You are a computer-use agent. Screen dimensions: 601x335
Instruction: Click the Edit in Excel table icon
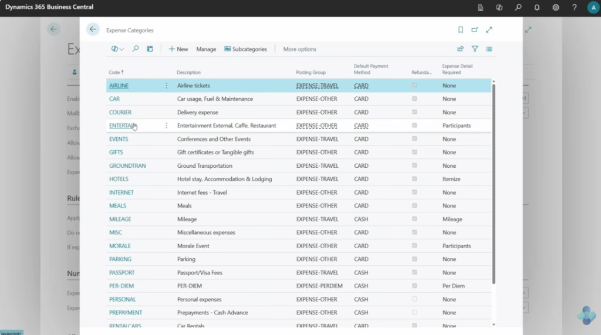(x=150, y=49)
